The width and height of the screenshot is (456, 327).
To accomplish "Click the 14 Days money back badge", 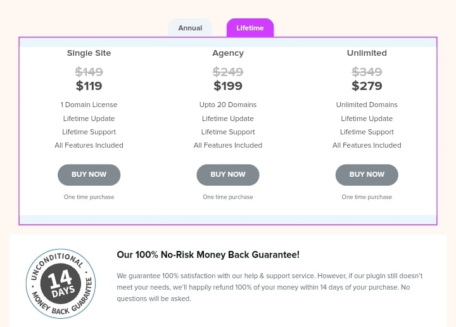I will coord(61,283).
